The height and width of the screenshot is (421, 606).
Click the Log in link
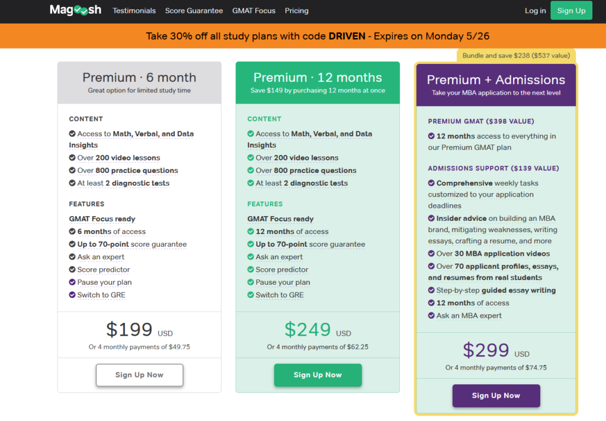pos(535,11)
